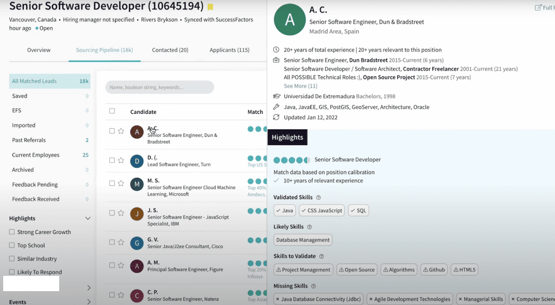Star candidate M. S. as favorite
Screen dimensions: 555x305
coord(121,183)
